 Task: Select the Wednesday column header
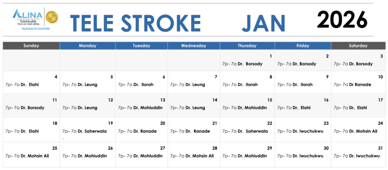[194, 46]
